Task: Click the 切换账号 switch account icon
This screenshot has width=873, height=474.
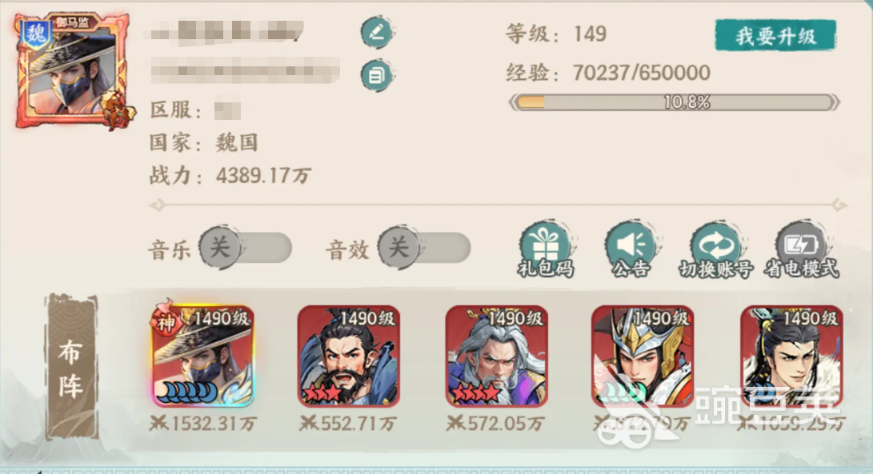Action: pos(716,249)
